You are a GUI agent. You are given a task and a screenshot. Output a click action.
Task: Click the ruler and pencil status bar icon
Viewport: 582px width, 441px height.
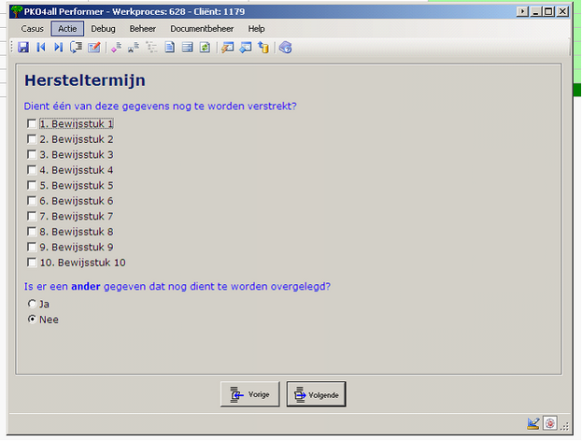[x=533, y=423]
